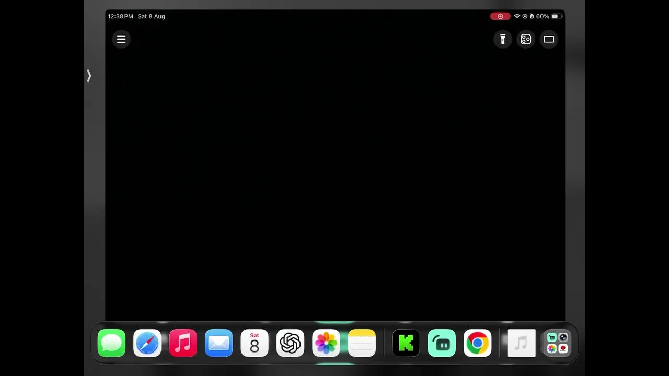Viewport: 669px width, 376px height.
Task: Open the hamburger menu button
Action: (x=121, y=39)
